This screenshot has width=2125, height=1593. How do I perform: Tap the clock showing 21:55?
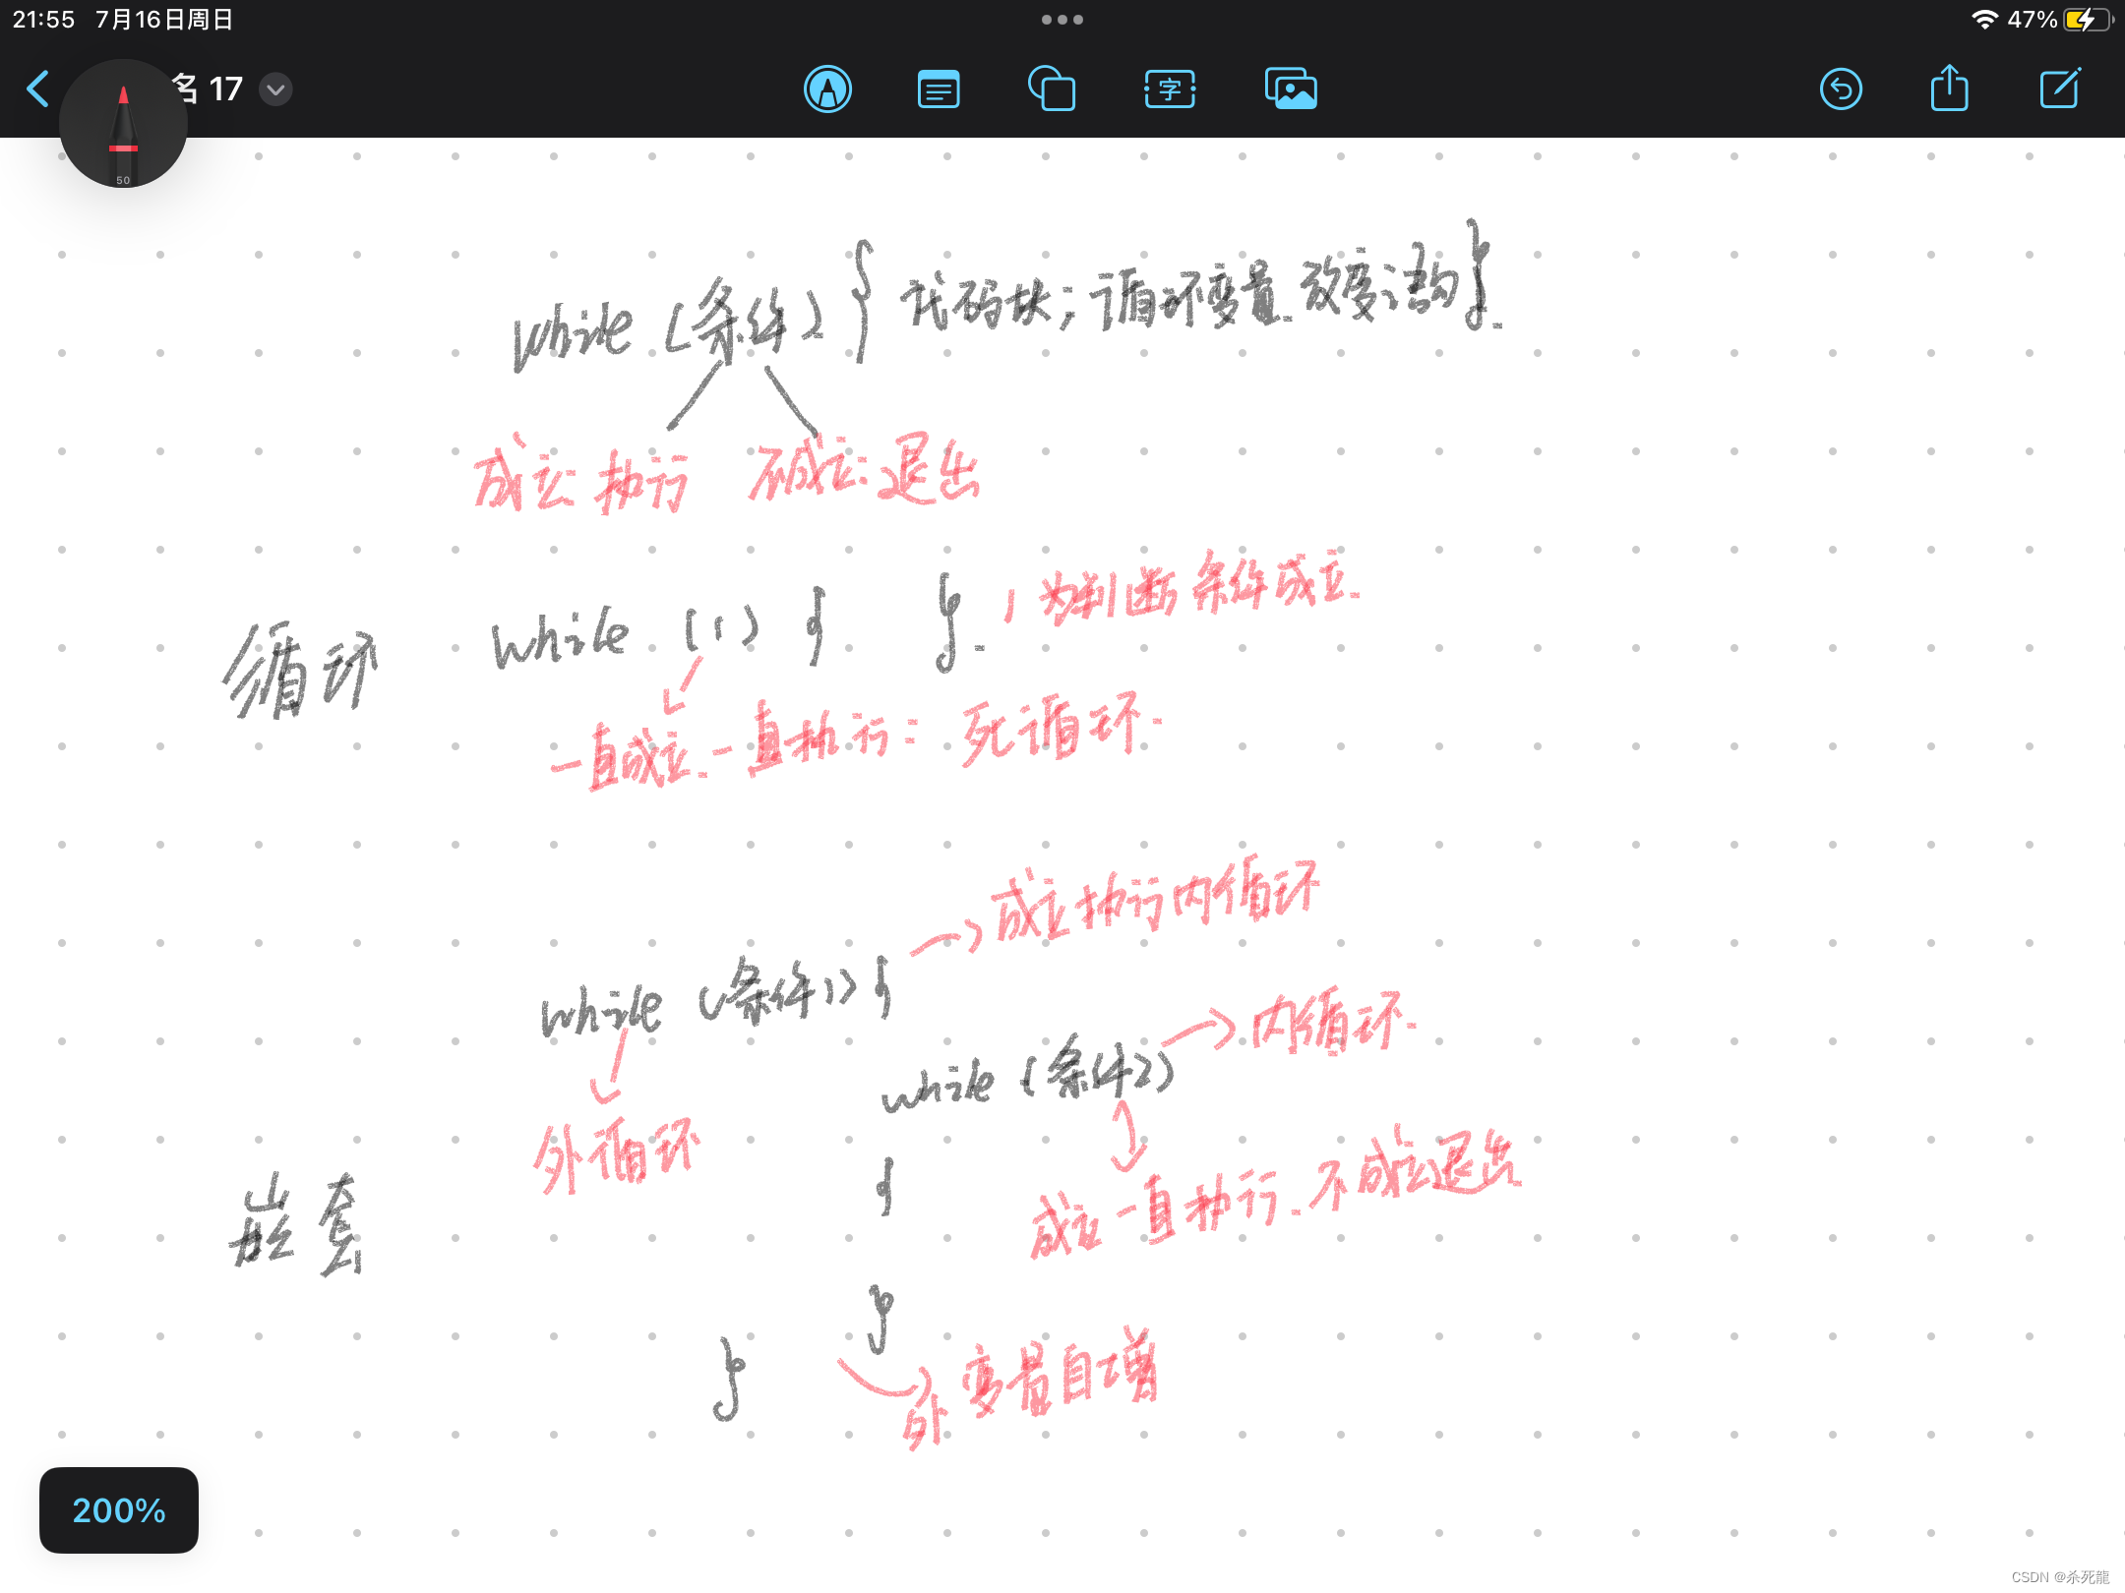click(x=44, y=18)
